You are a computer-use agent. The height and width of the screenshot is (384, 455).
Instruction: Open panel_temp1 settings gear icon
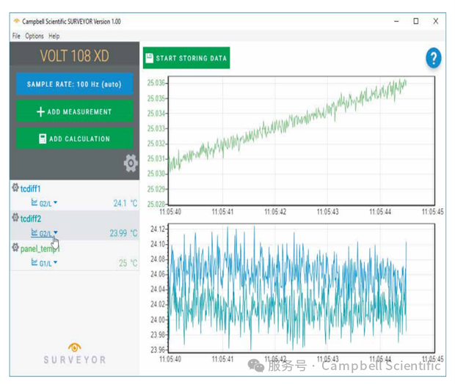click(15, 248)
